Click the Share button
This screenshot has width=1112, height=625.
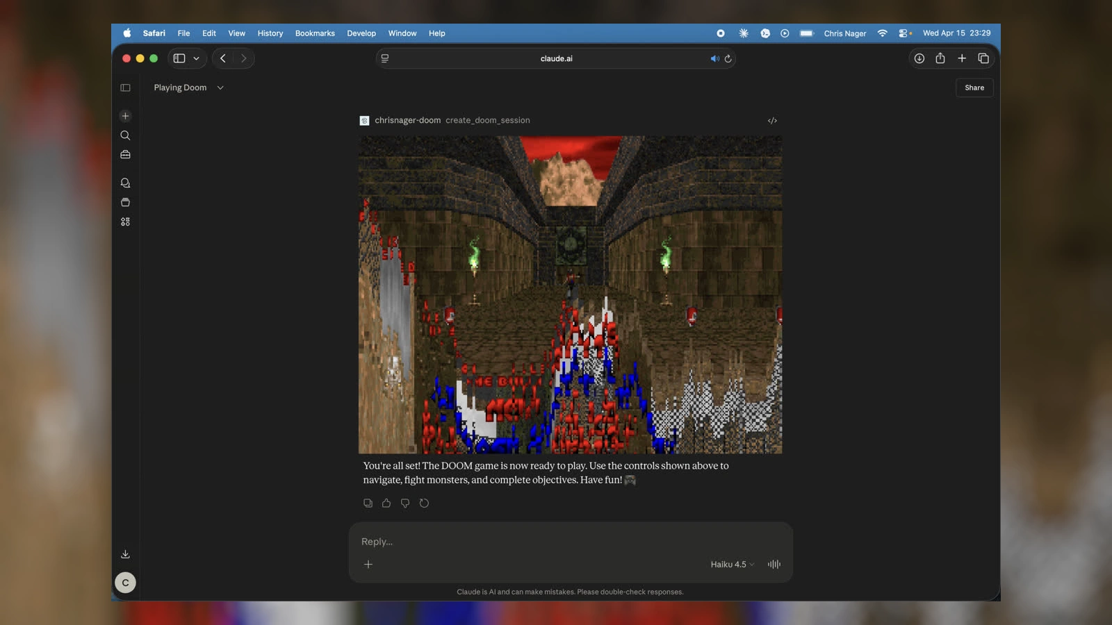click(x=974, y=87)
